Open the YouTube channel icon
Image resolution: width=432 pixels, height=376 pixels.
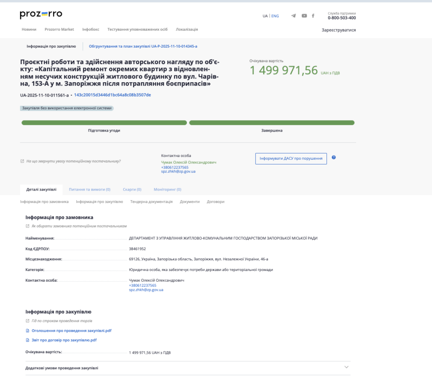point(304,16)
